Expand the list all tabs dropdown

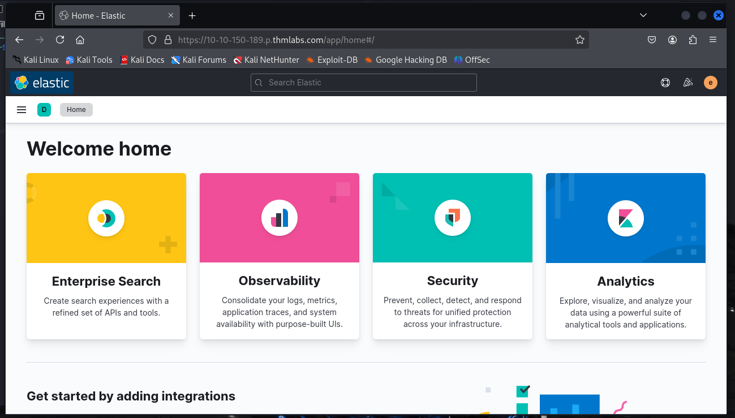point(643,15)
